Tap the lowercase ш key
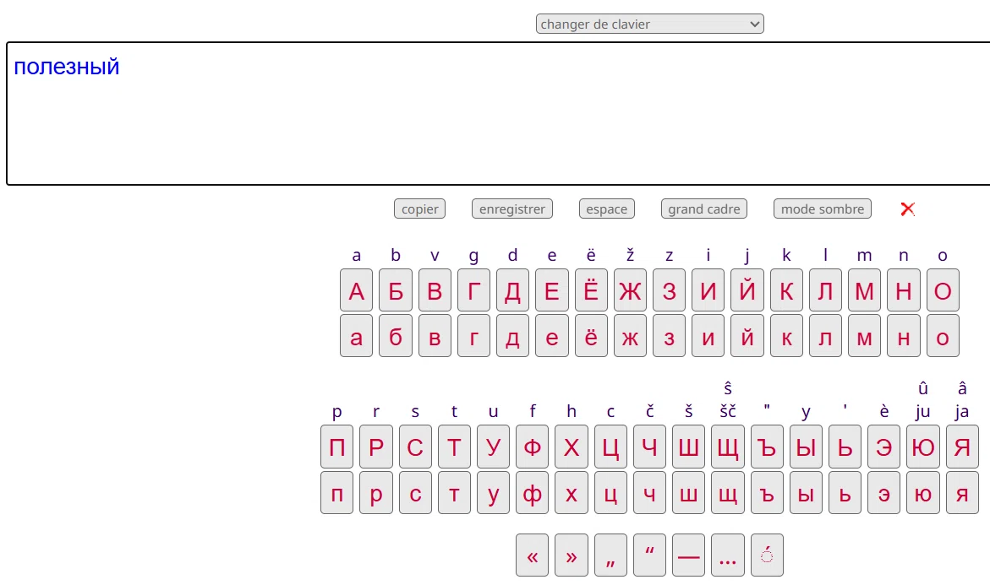Screen dimensions: 990x585 pos(688,492)
